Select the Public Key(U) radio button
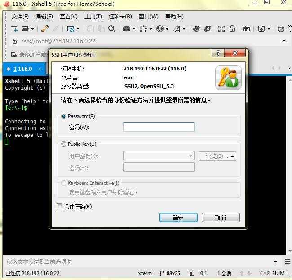Image resolution: width=292 pixels, height=280 pixels. pyautogui.click(x=64, y=144)
